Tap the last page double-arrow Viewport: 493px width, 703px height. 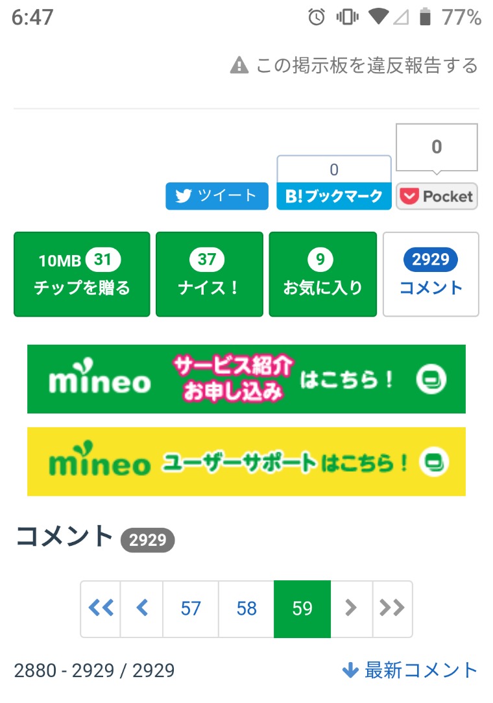392,609
